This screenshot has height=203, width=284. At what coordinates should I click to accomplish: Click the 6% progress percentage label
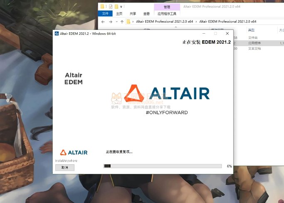click(x=229, y=166)
